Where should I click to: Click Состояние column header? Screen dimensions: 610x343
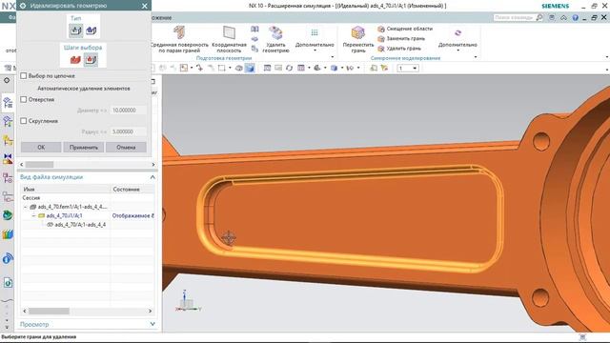click(132, 190)
